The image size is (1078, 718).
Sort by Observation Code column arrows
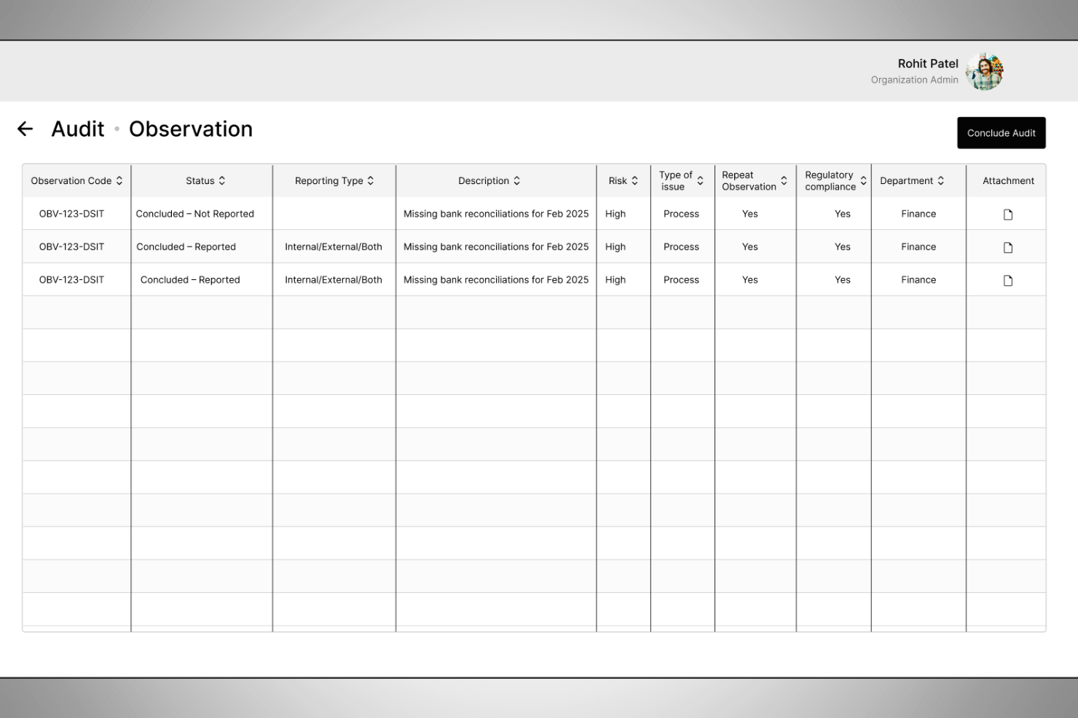[119, 180]
